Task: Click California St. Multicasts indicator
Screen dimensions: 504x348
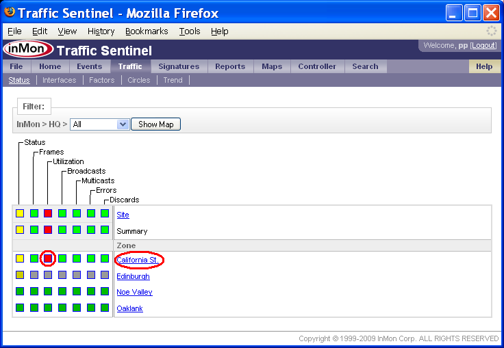Action: tap(77, 258)
